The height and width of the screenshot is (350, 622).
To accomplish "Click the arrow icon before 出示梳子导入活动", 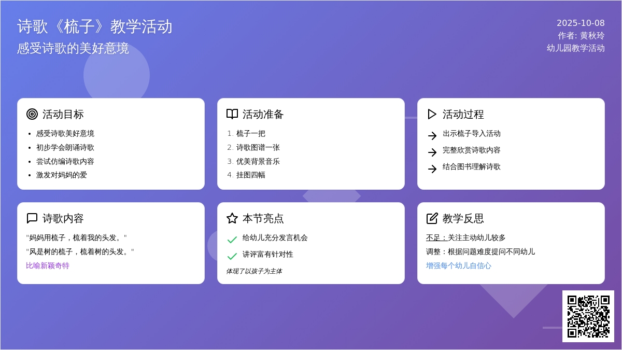I will click(x=432, y=136).
